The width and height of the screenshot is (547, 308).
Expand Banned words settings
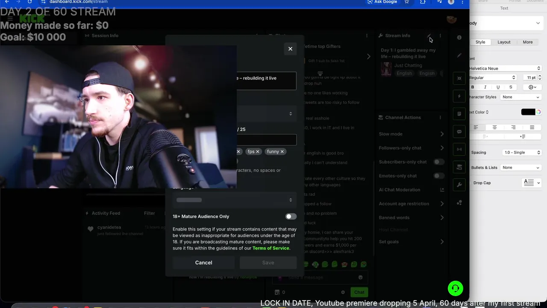[x=442, y=218]
